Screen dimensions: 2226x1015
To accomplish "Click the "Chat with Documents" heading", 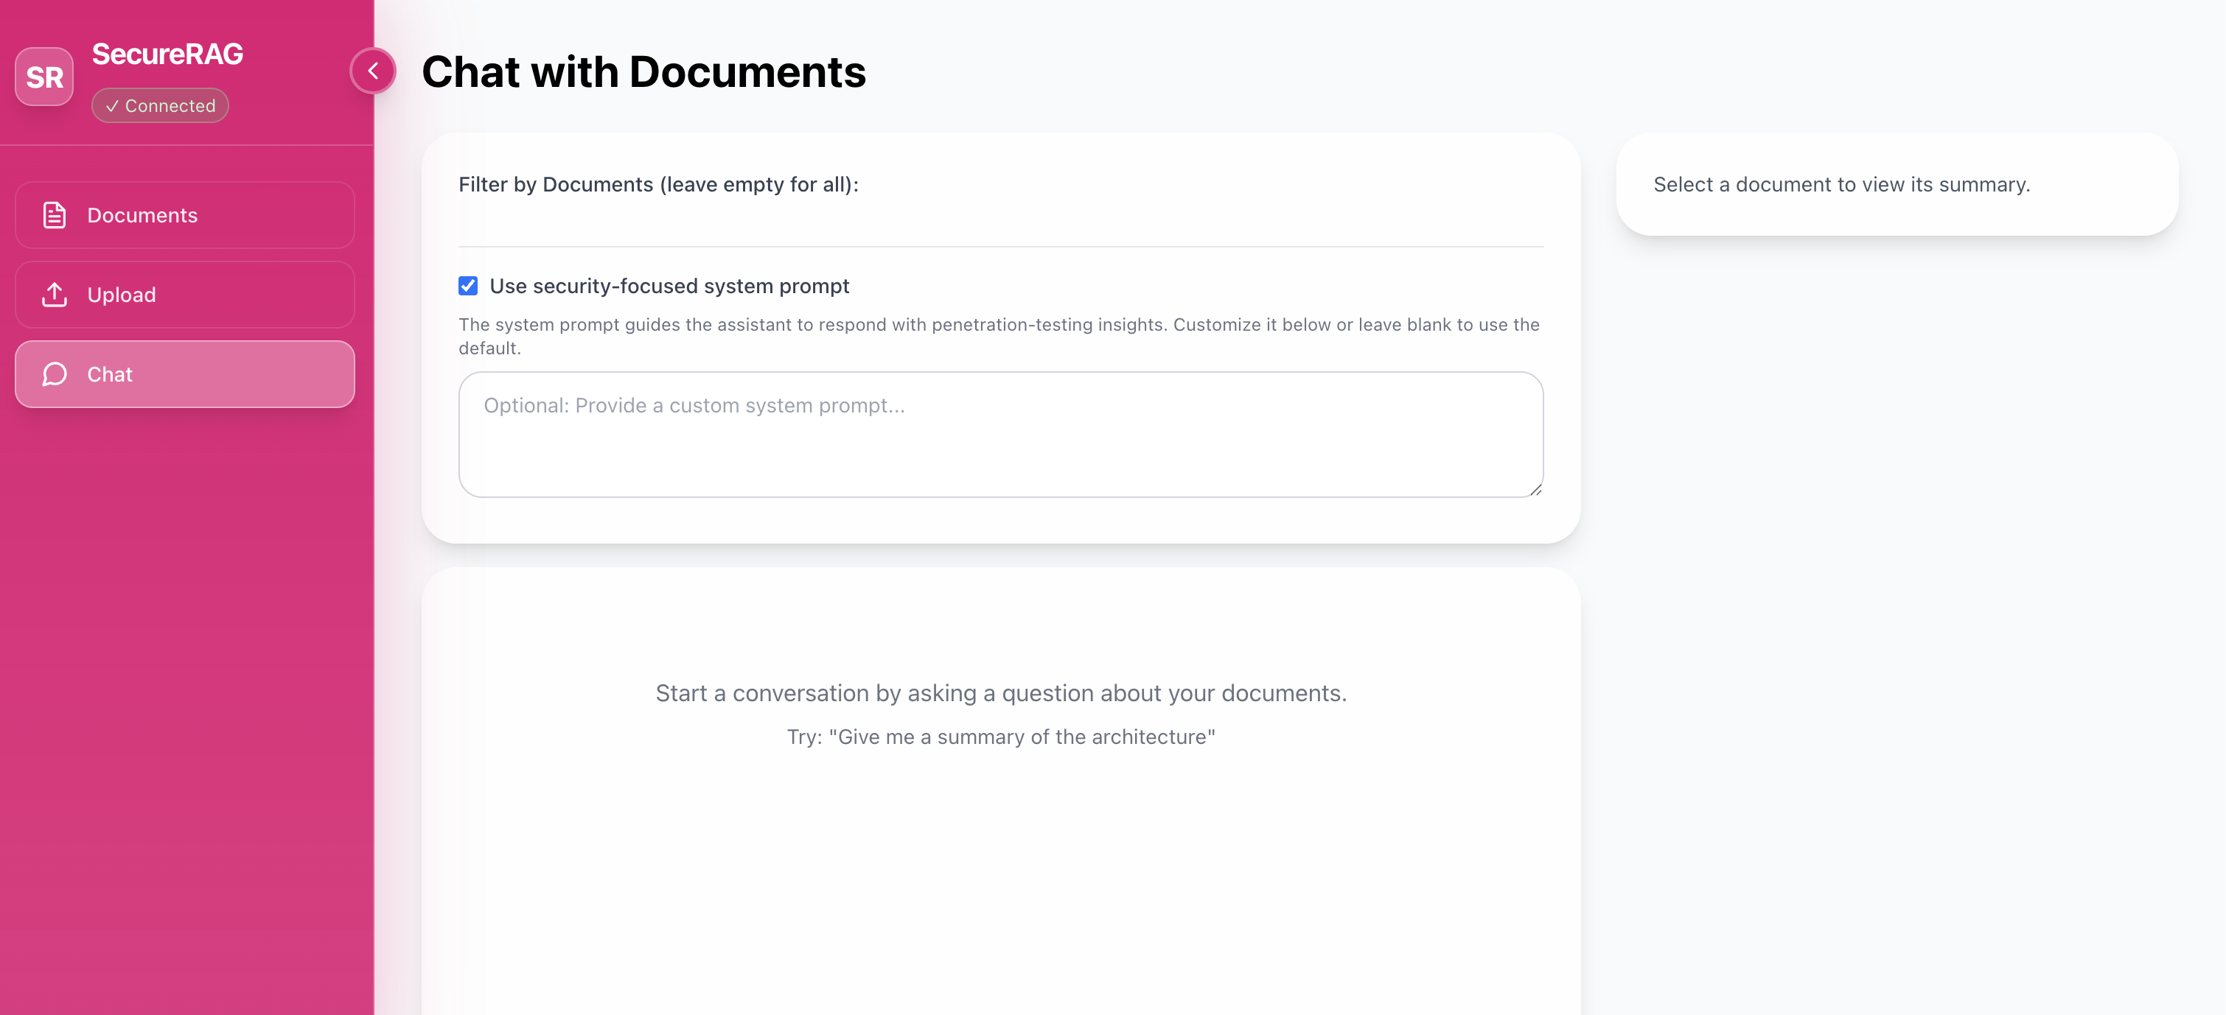I will (x=643, y=71).
